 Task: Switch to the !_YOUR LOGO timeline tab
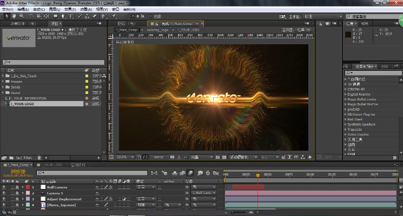[51, 164]
